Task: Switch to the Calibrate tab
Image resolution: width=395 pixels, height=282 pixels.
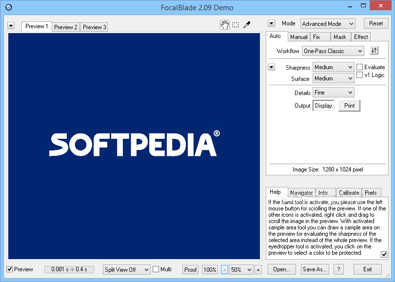Action: pos(349,193)
